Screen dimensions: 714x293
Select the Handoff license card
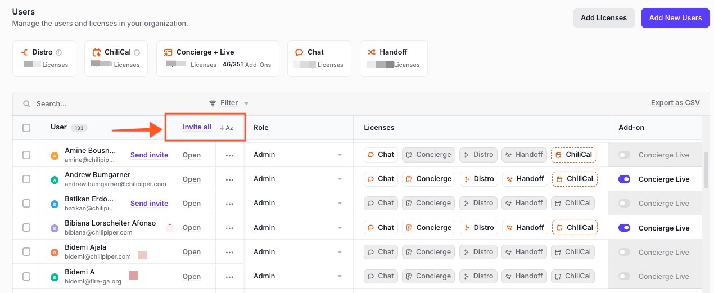click(x=394, y=58)
